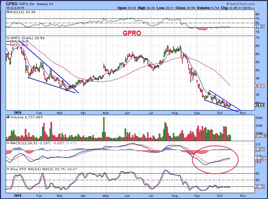Click the Volume 6.7M header value

(208, 8)
